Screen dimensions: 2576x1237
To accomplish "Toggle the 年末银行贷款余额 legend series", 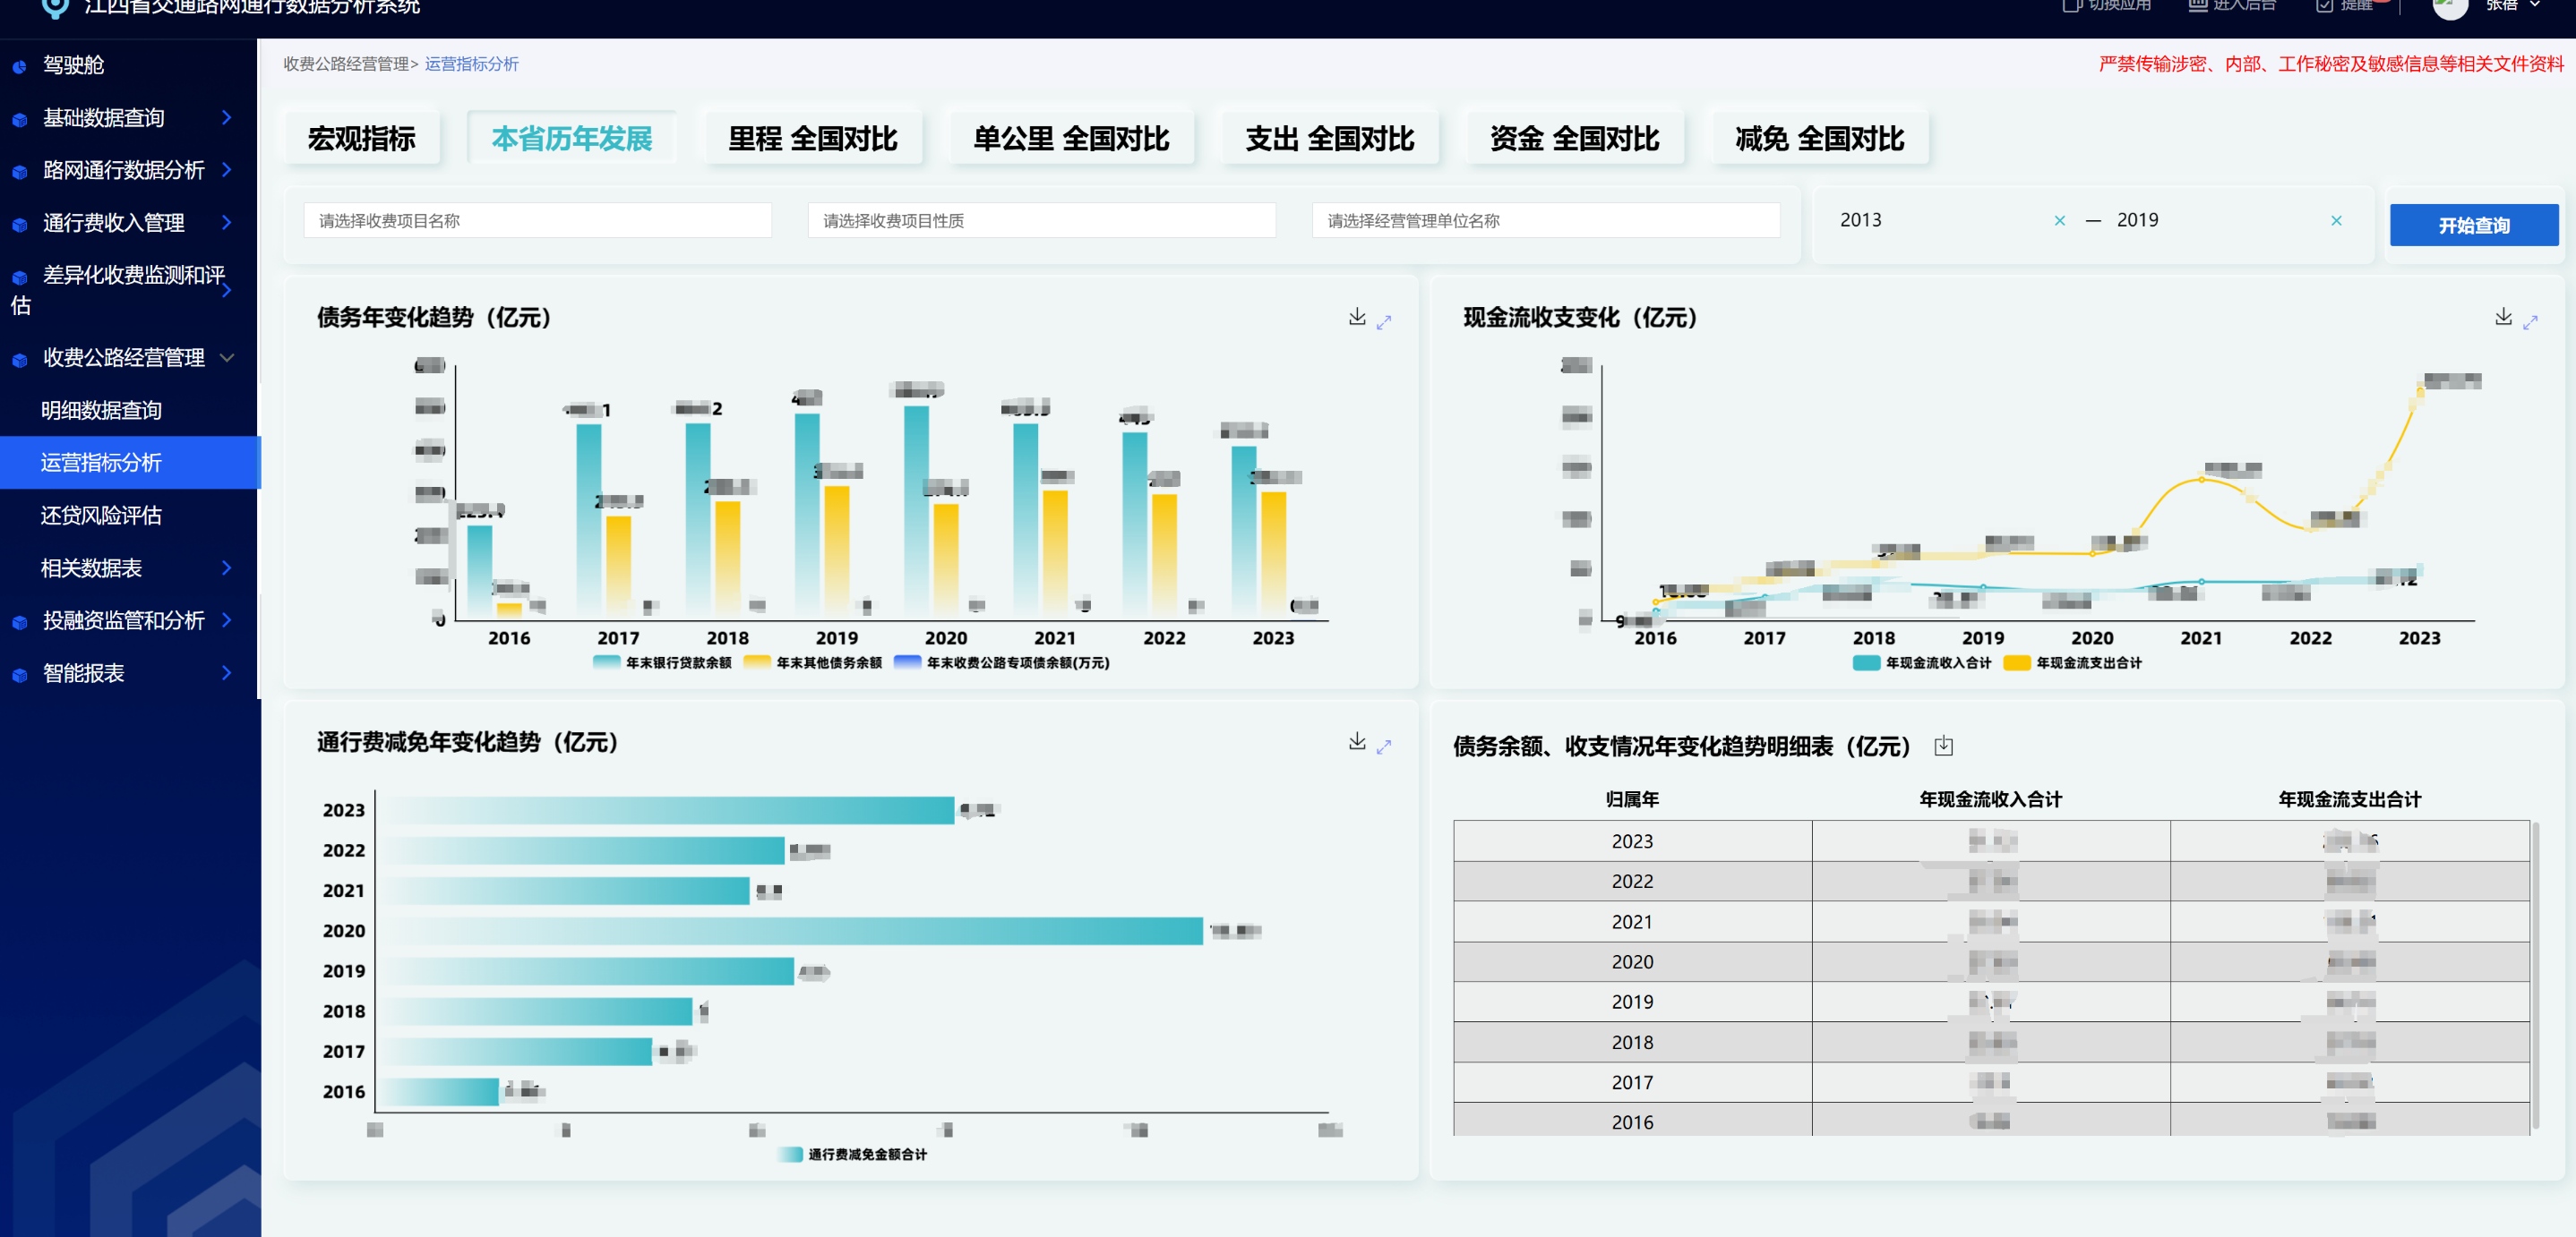I will 662,662.
